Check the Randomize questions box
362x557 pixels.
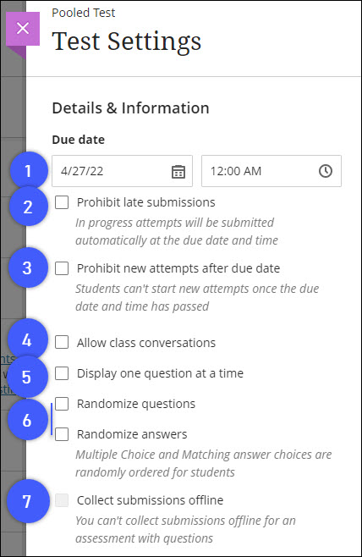(62, 404)
